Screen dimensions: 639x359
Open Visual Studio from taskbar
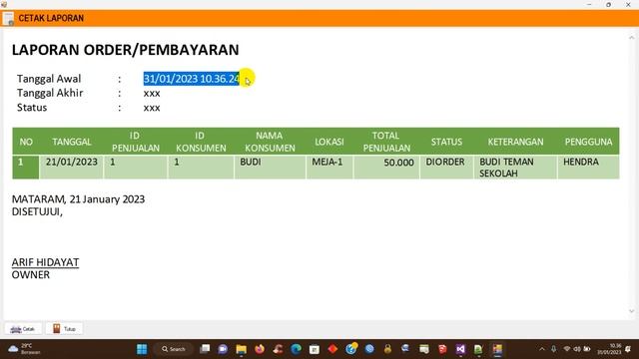460,349
